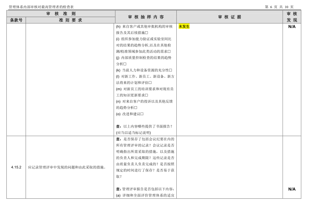This screenshot has width=309, height=203.
Task: Click the 审核发现 column header
Action: 292,17
